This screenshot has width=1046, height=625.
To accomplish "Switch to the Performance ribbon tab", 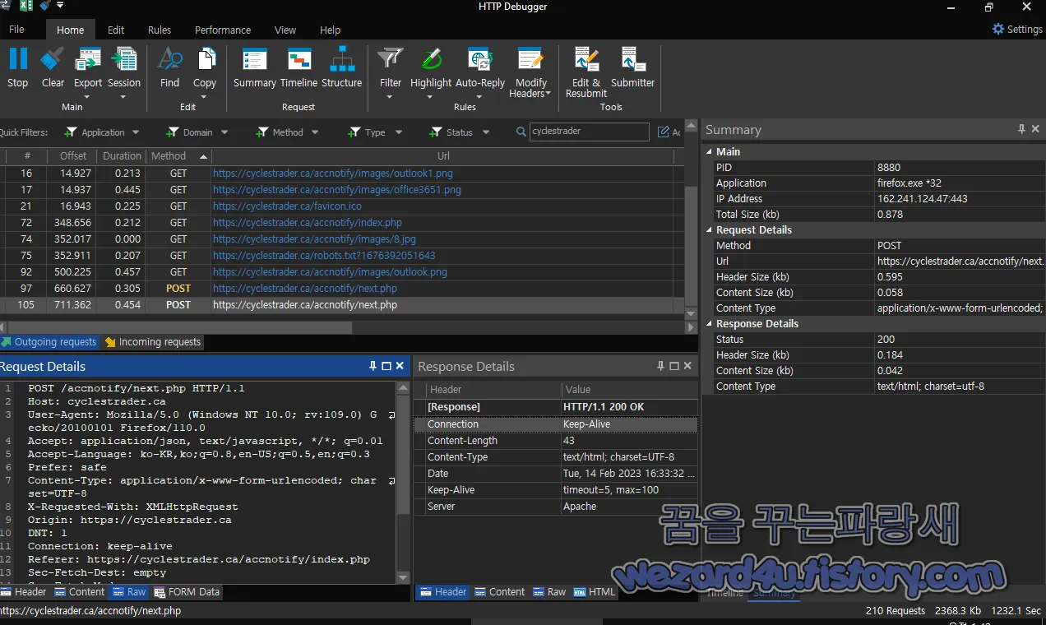I will [x=223, y=30].
